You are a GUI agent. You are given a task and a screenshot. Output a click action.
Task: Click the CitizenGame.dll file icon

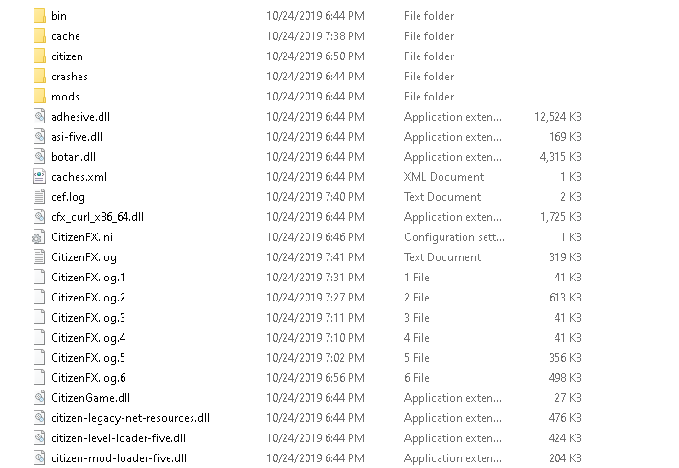tap(39, 398)
